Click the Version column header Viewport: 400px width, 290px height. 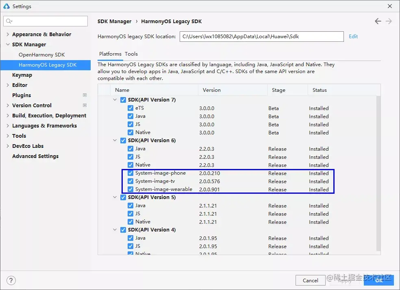pyautogui.click(x=233, y=90)
